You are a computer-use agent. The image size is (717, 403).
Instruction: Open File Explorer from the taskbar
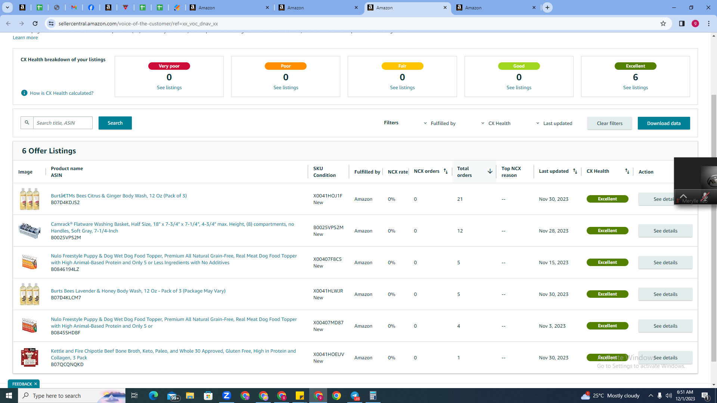click(190, 396)
